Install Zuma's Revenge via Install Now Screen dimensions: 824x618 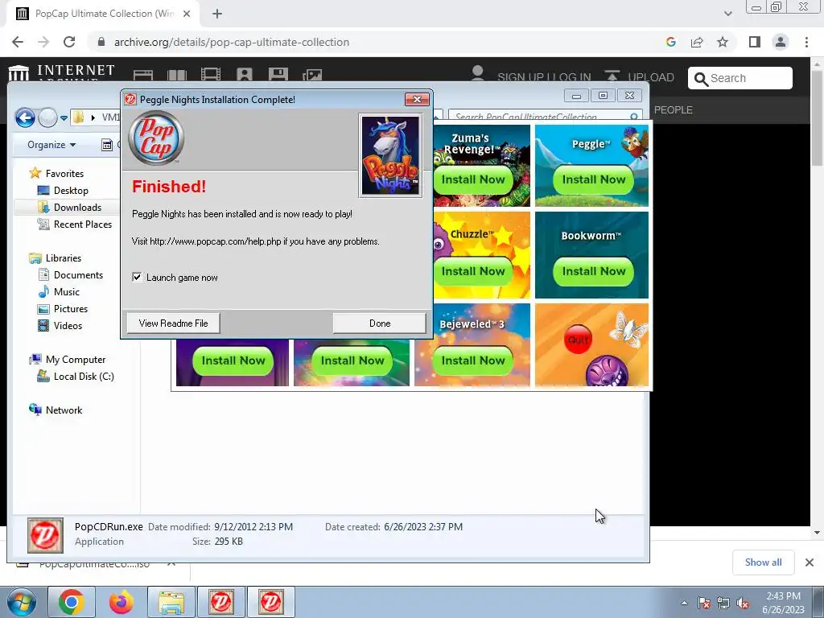tap(473, 179)
